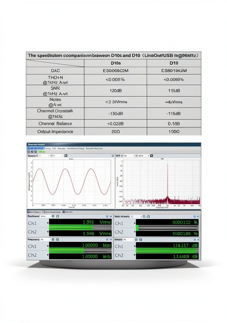The image size is (227, 323).
Task: Click the boxed square icon in the THD+N meter header
Action: click(x=148, y=217)
